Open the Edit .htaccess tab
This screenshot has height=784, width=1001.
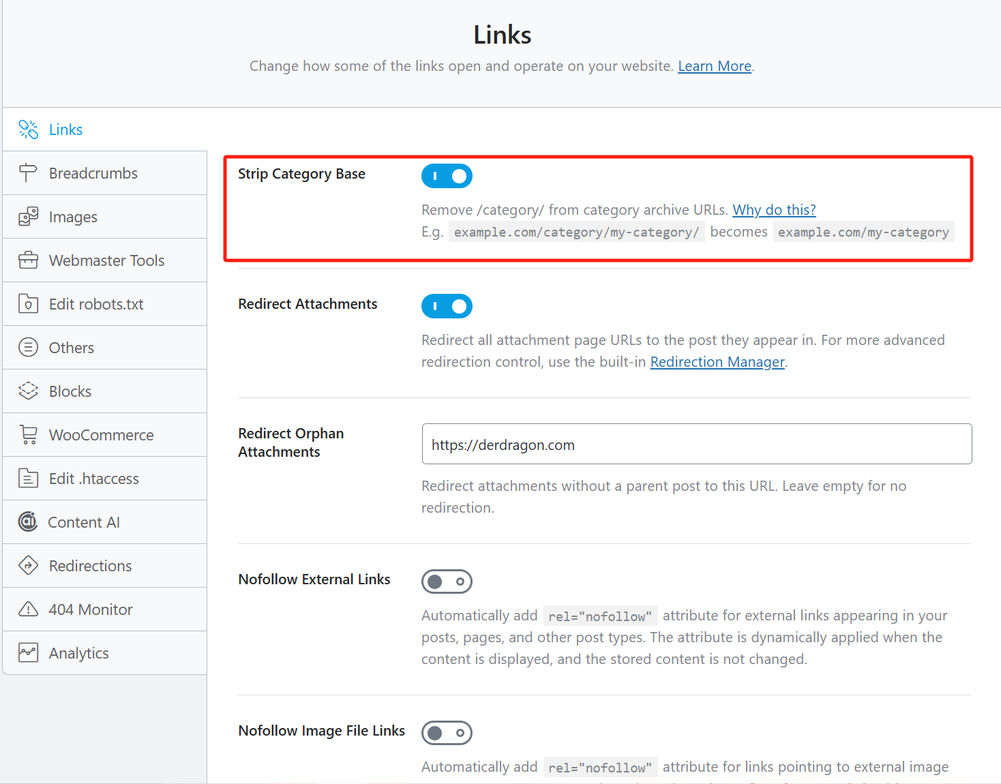click(x=94, y=479)
